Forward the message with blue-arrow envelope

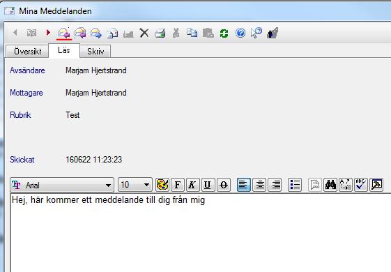click(96, 33)
